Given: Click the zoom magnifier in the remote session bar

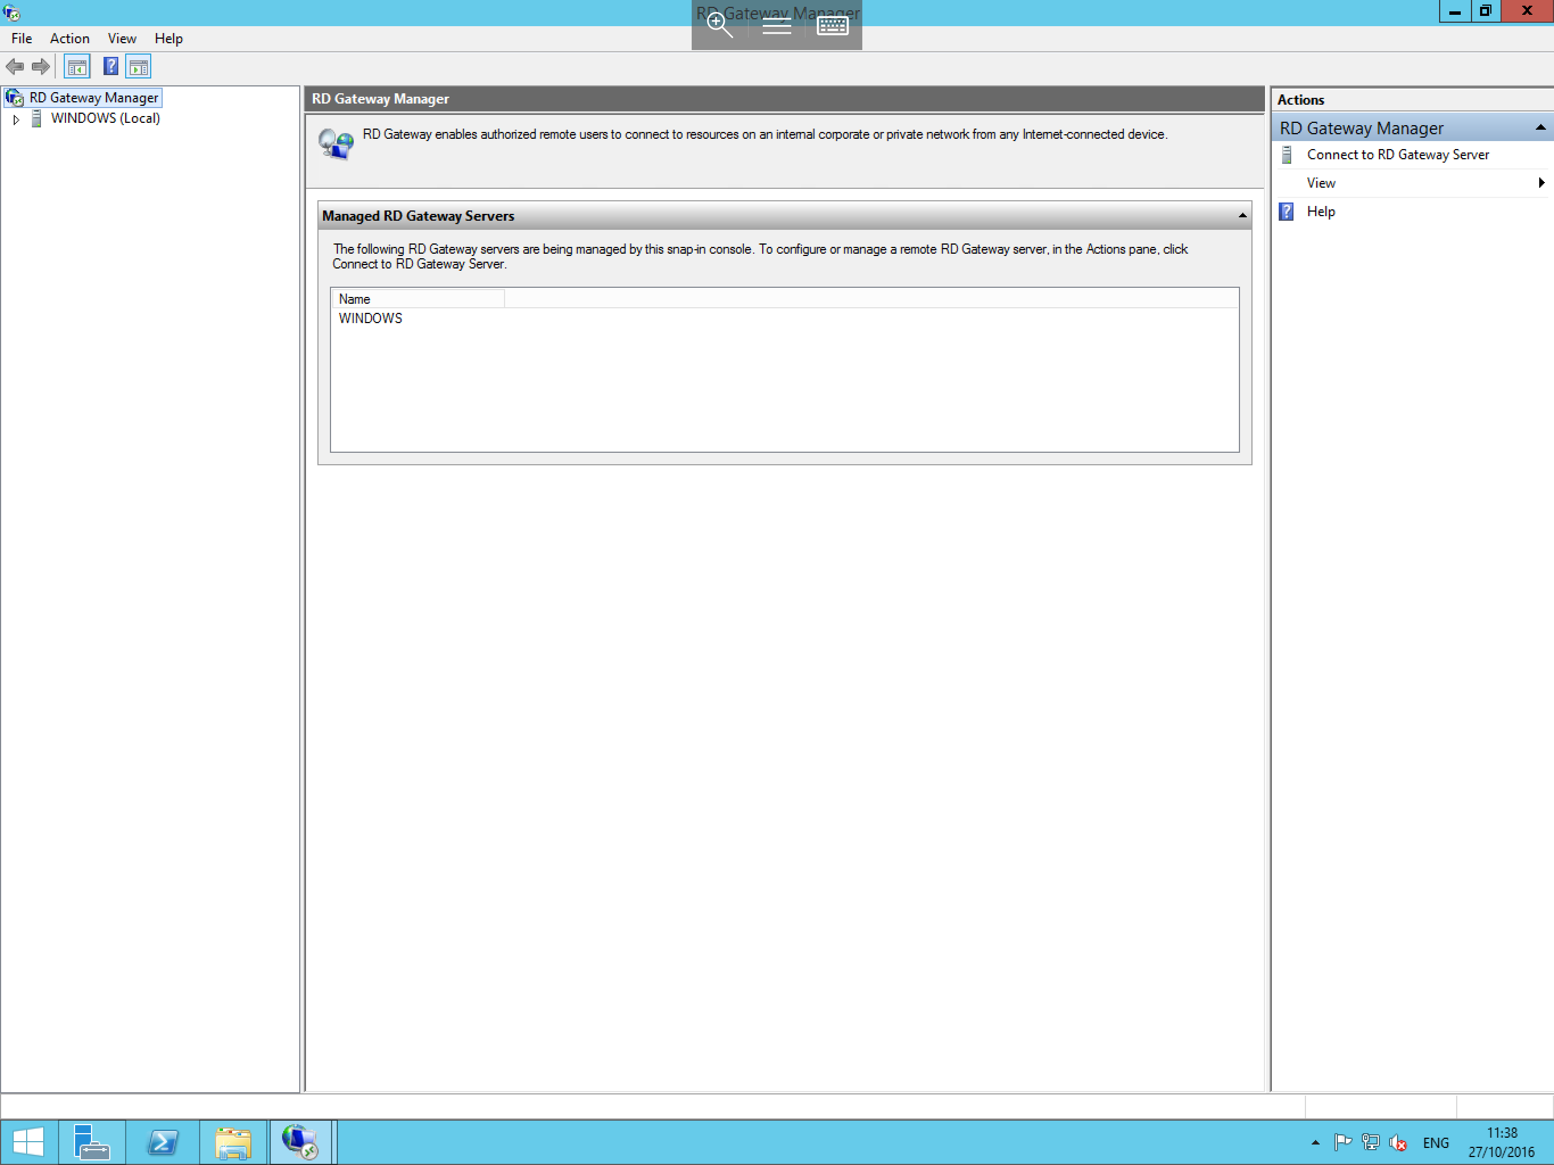Looking at the screenshot, I should pos(720,26).
